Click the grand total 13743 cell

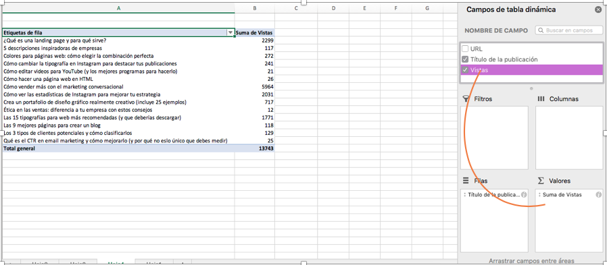(x=255, y=148)
